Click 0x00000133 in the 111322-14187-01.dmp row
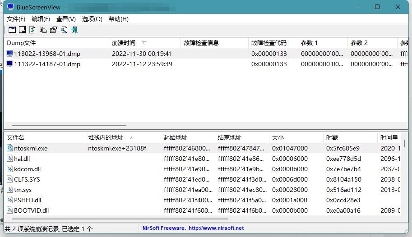Viewport: 412px width, 237px height. (x=269, y=64)
